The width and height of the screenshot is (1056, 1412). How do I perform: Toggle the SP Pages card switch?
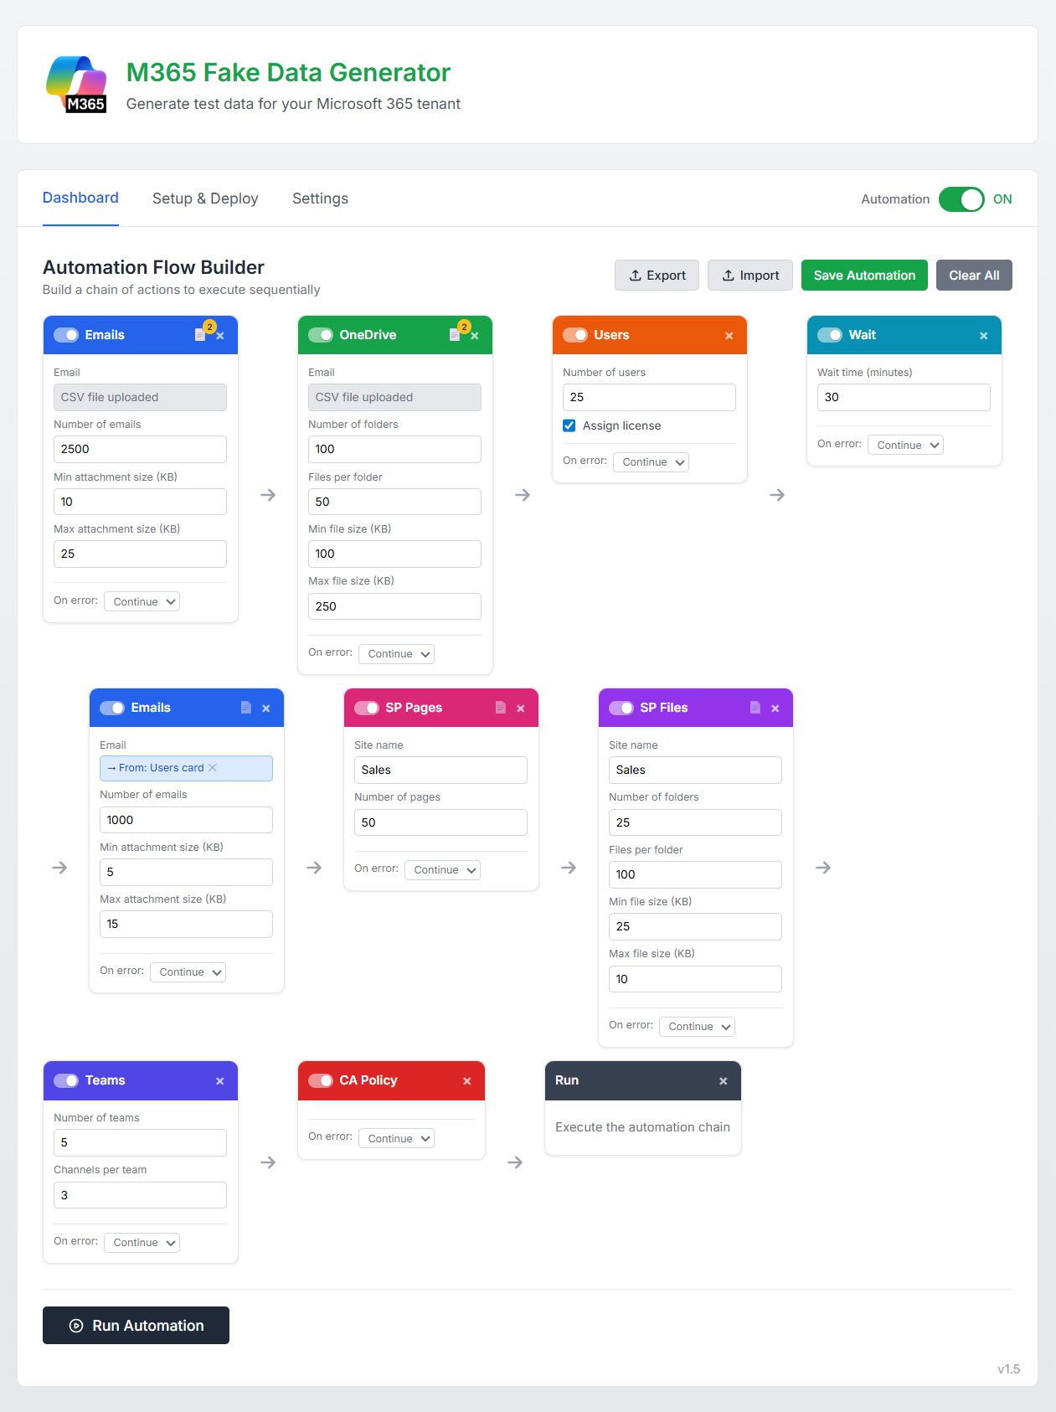(x=367, y=709)
